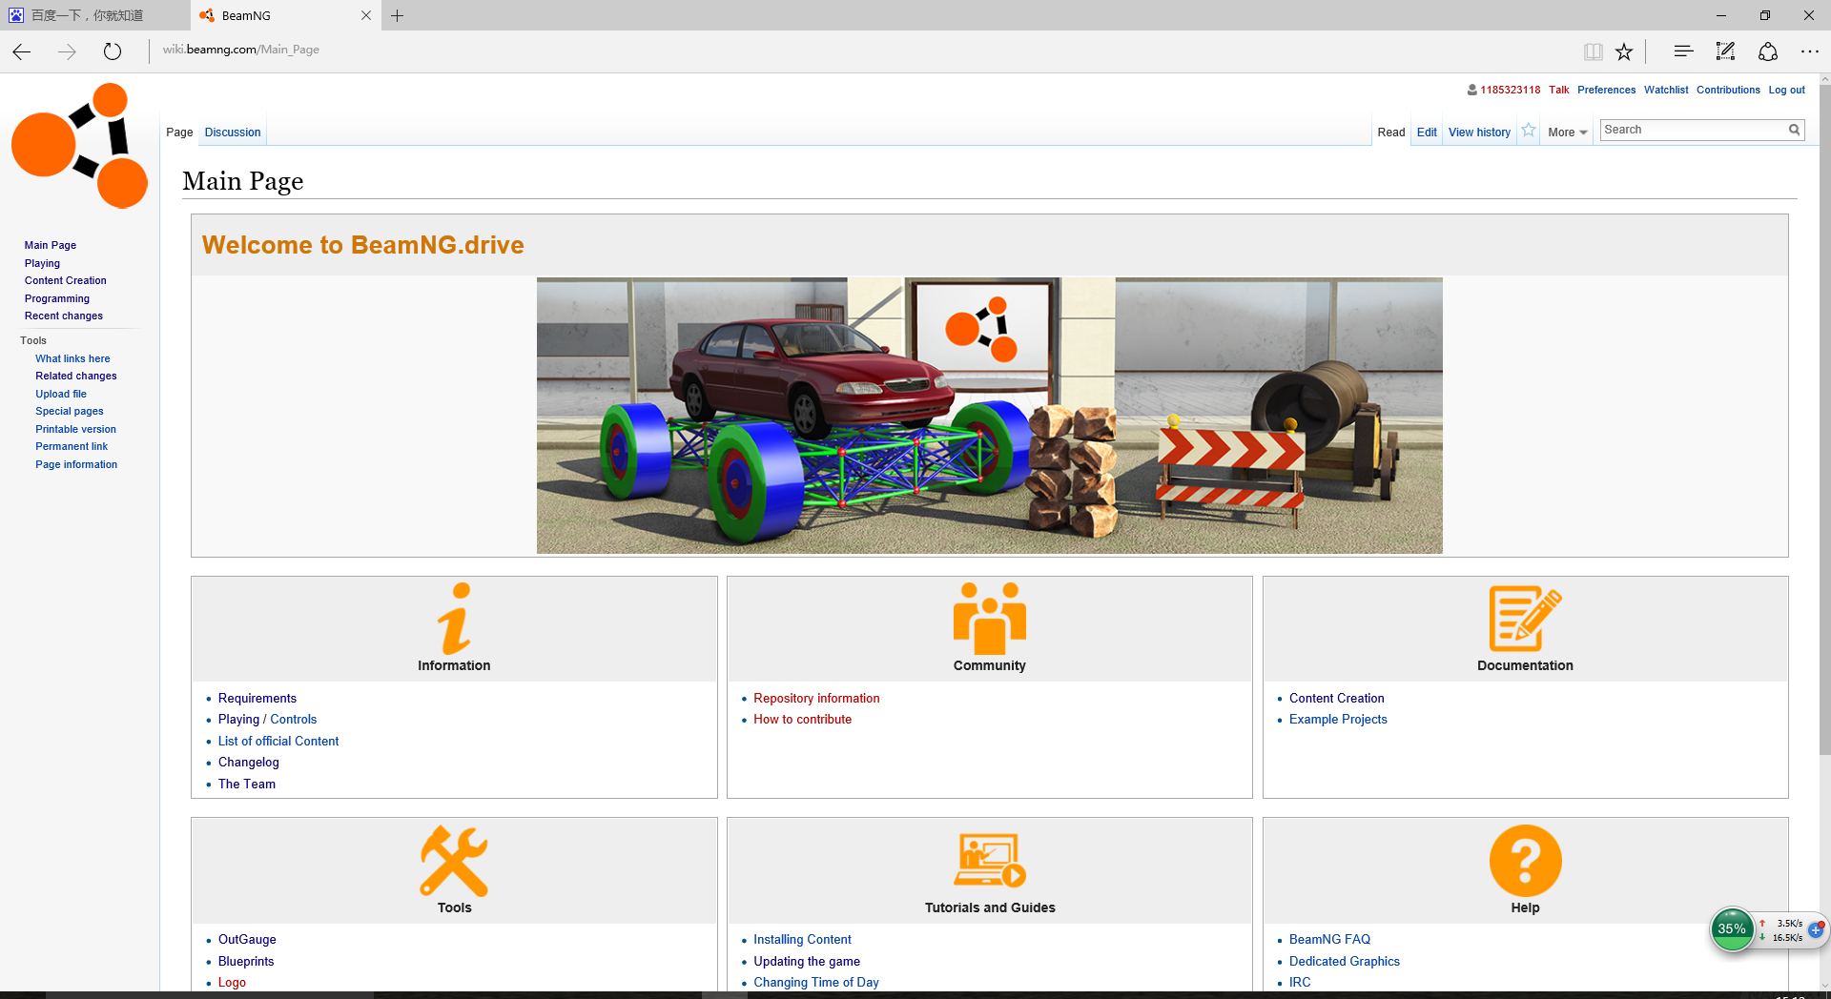Open List of official Content
Viewport: 1831px width, 999px height.
[x=278, y=741]
